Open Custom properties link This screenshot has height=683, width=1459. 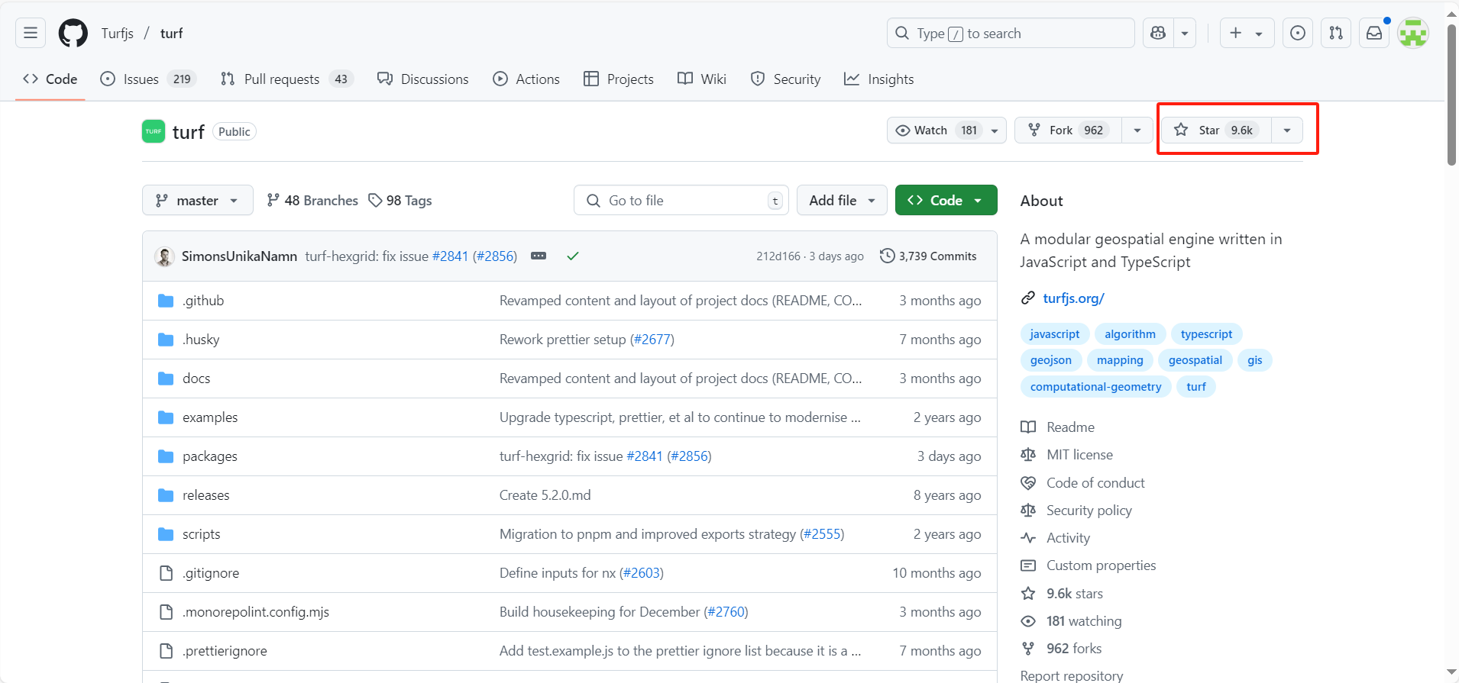click(x=1089, y=565)
